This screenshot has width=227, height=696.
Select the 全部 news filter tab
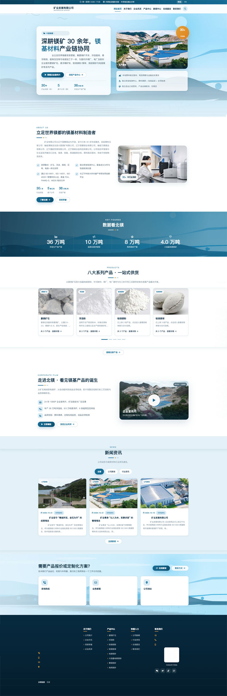point(99,472)
